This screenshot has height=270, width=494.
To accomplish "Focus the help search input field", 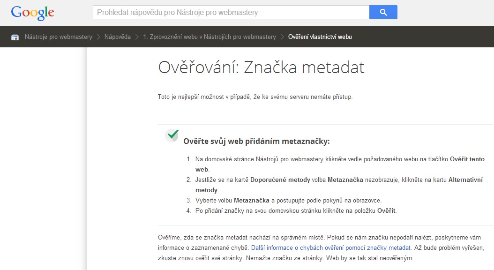I will [231, 12].
